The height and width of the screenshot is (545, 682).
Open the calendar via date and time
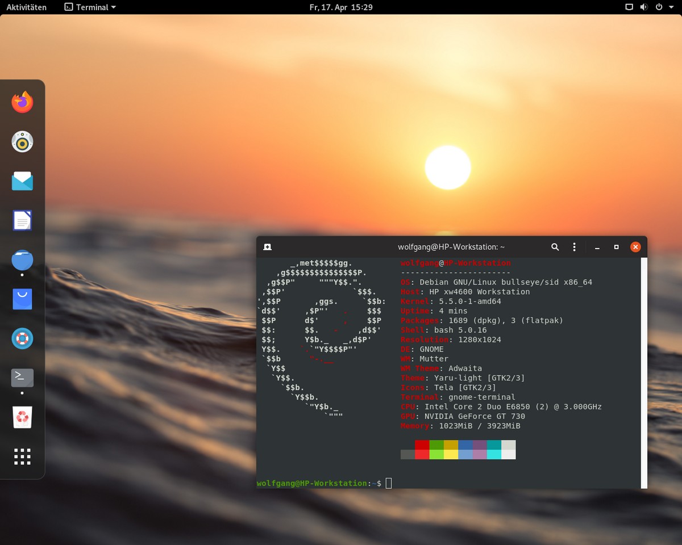click(340, 7)
